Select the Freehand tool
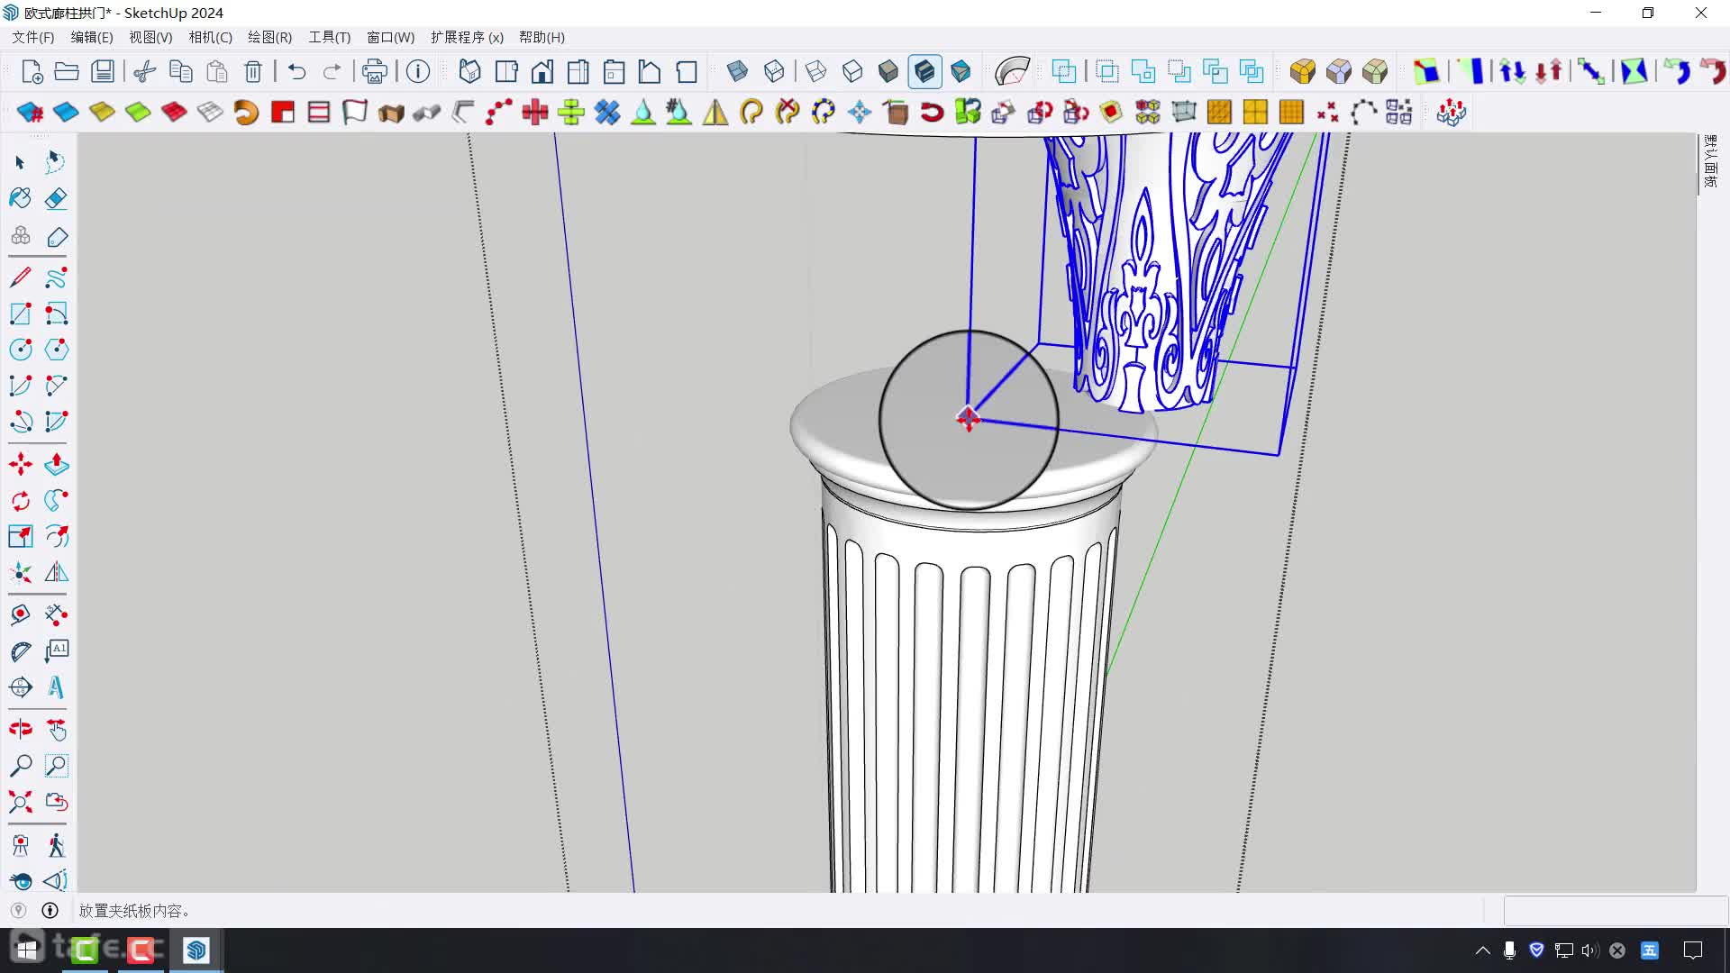The width and height of the screenshot is (1730, 973). (x=56, y=277)
